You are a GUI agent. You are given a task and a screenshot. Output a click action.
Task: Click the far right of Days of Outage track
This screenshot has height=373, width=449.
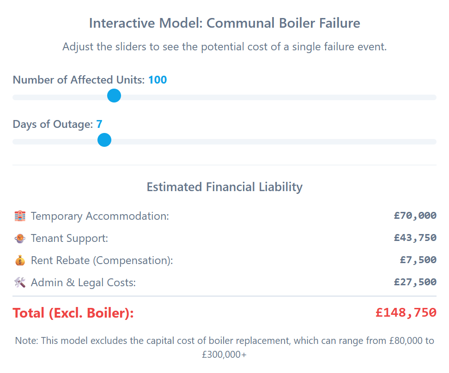(433, 142)
